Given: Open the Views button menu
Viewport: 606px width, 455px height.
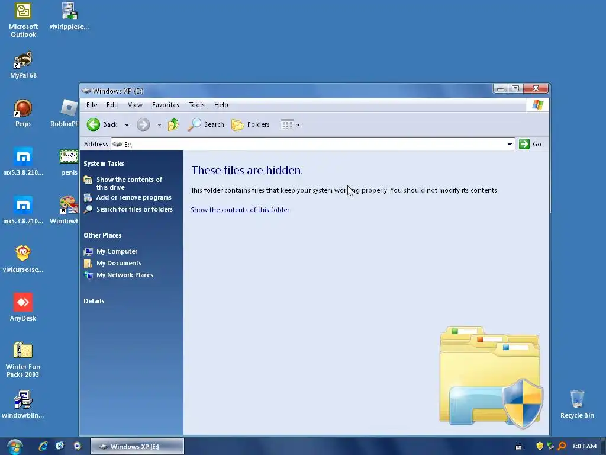Looking at the screenshot, I should point(290,125).
